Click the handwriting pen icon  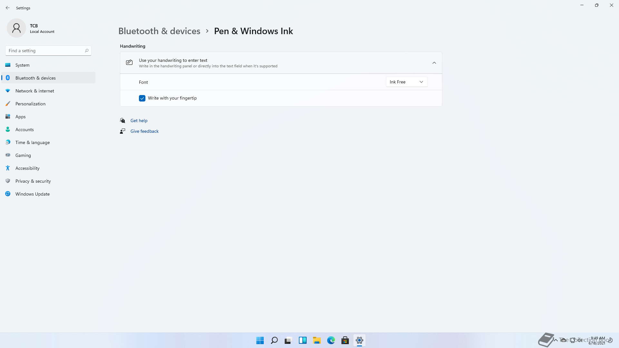click(x=129, y=63)
